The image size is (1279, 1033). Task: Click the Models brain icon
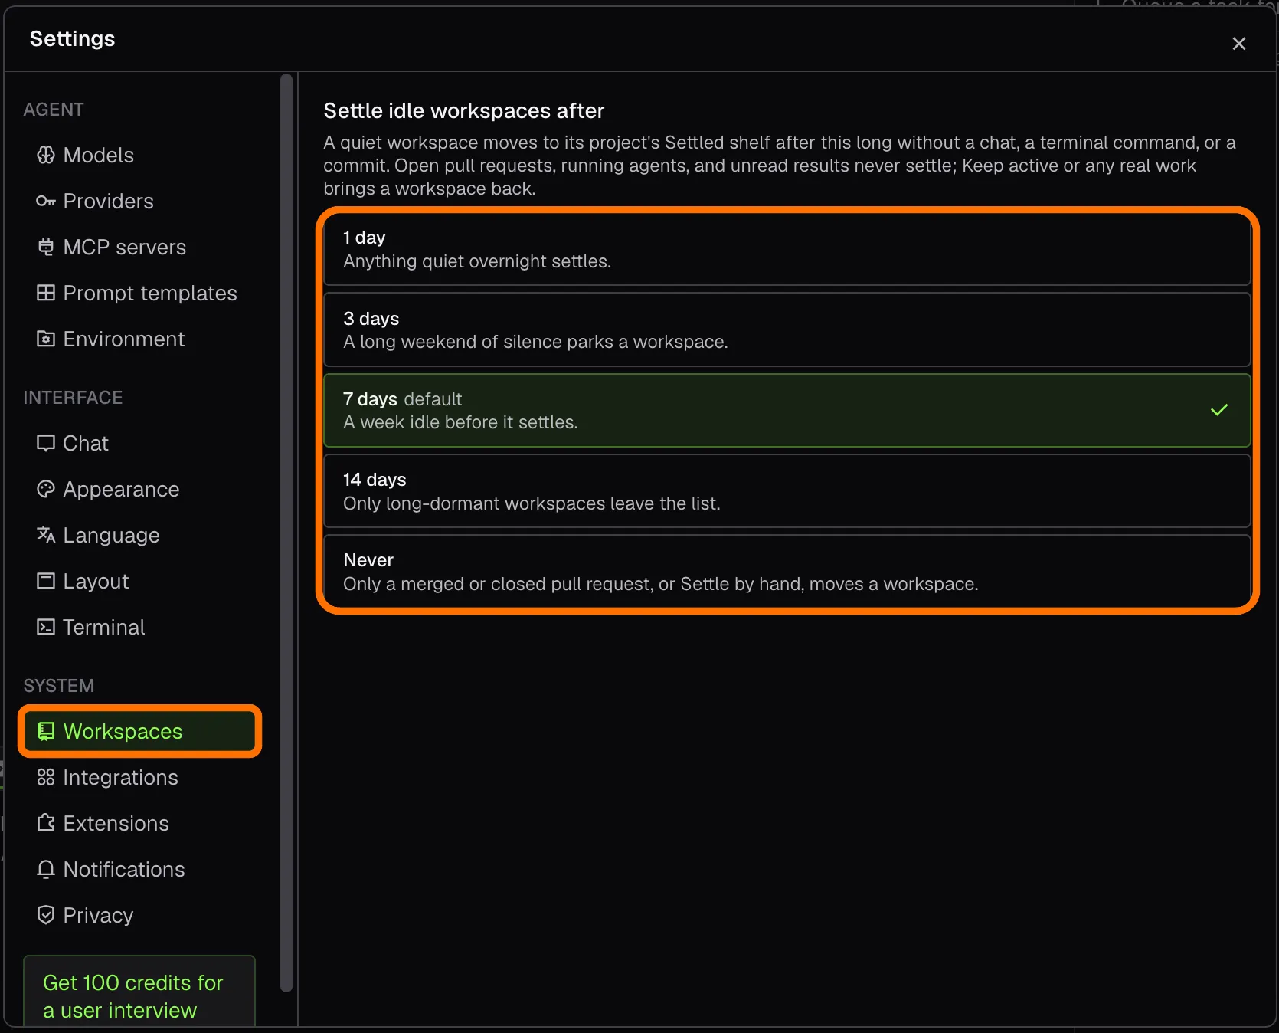pyautogui.click(x=46, y=155)
